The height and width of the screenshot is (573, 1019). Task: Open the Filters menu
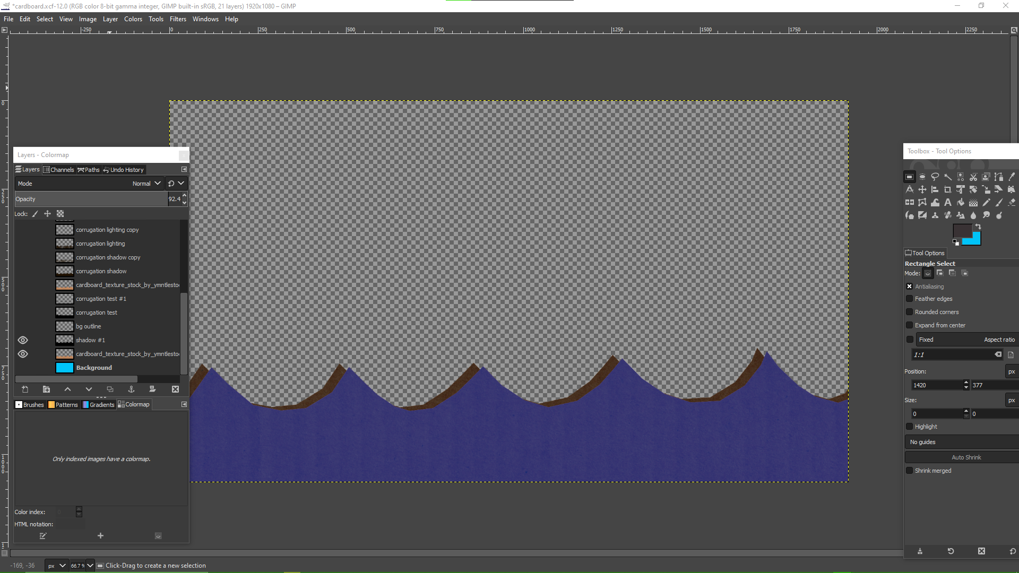pyautogui.click(x=178, y=19)
